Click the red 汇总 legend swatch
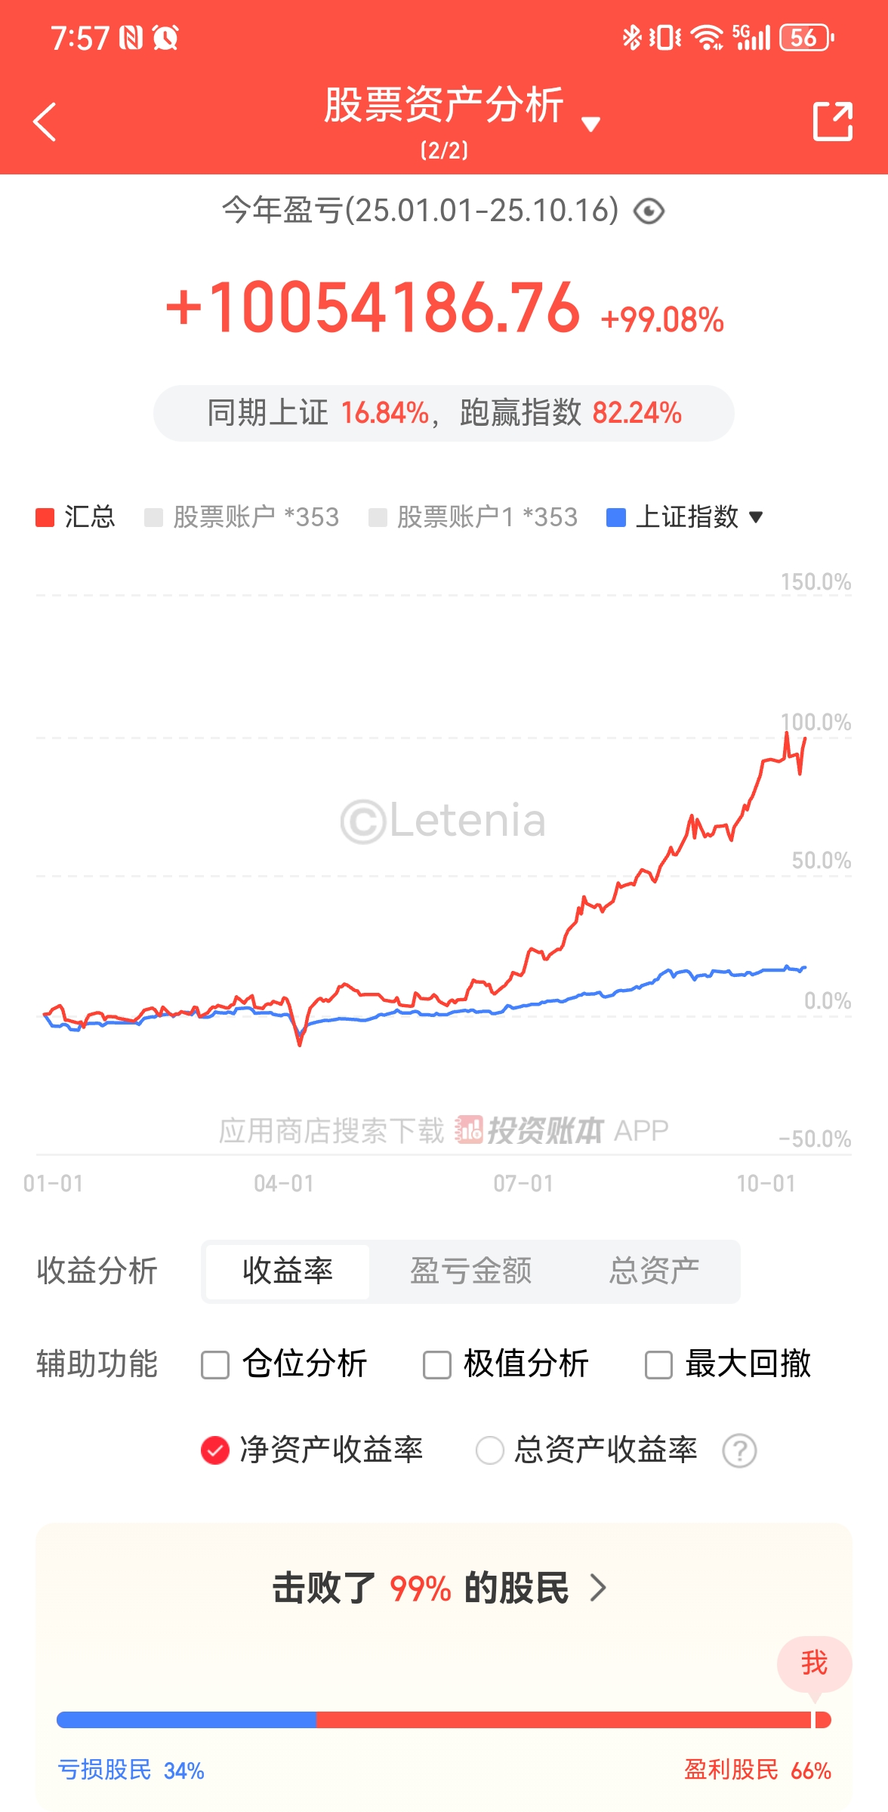Image resolution: width=888 pixels, height=1812 pixels. pyautogui.click(x=45, y=517)
